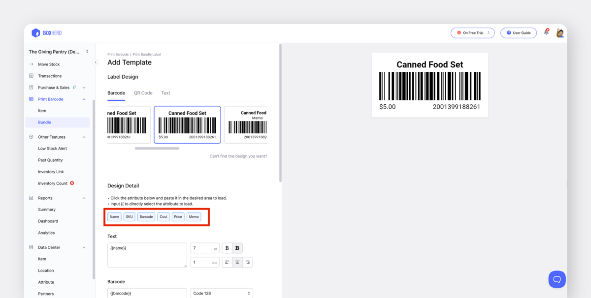The image size is (591, 298).
Task: Align text to the right
Action: [248, 262]
